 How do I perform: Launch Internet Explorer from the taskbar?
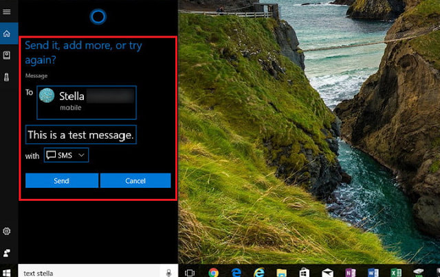pos(259,272)
